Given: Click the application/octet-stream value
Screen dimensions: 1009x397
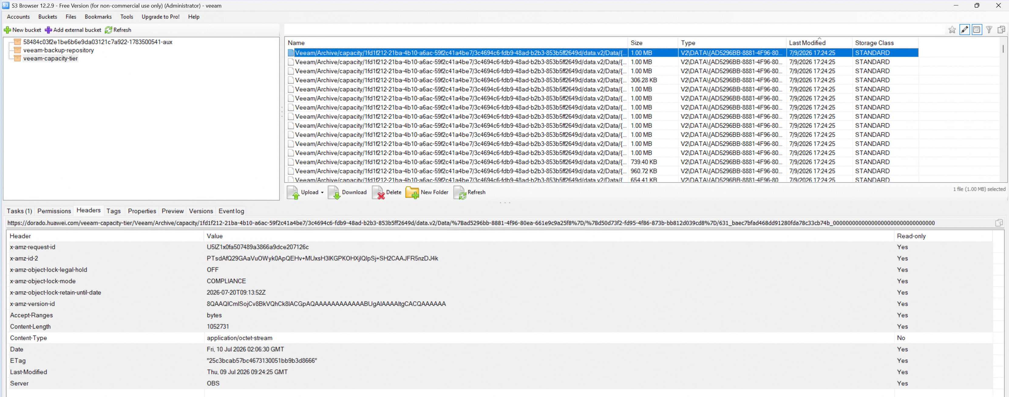Looking at the screenshot, I should click(239, 338).
